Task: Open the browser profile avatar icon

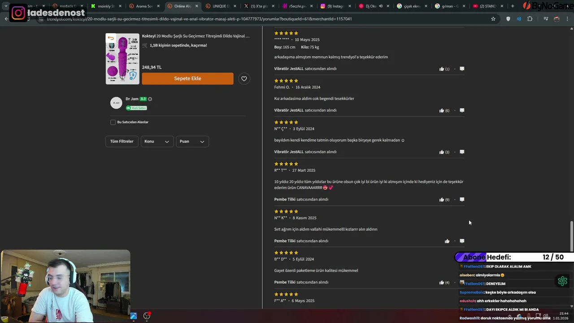Action: [x=557, y=19]
